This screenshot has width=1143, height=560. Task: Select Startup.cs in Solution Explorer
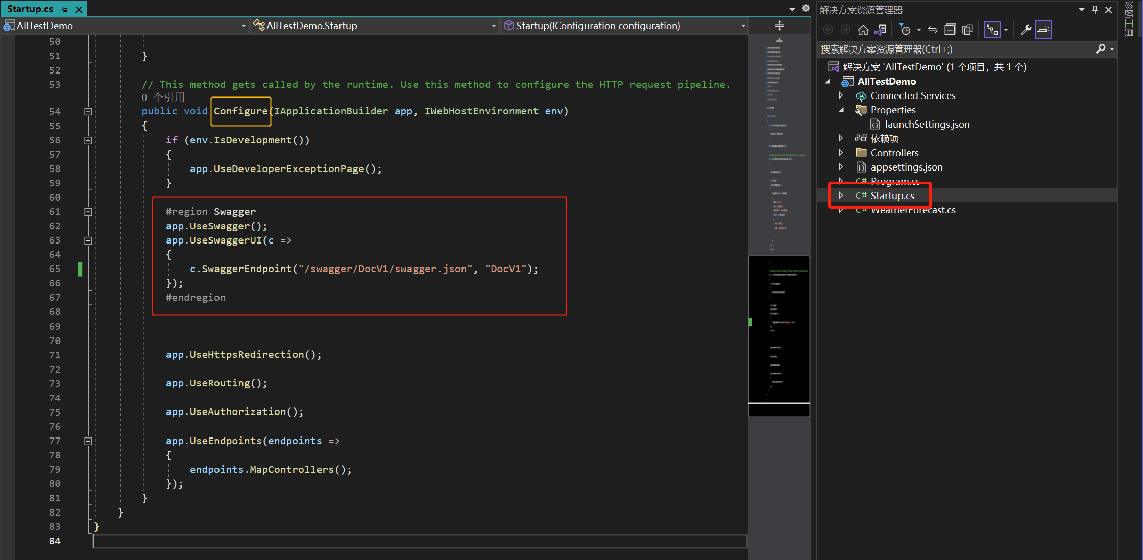892,196
